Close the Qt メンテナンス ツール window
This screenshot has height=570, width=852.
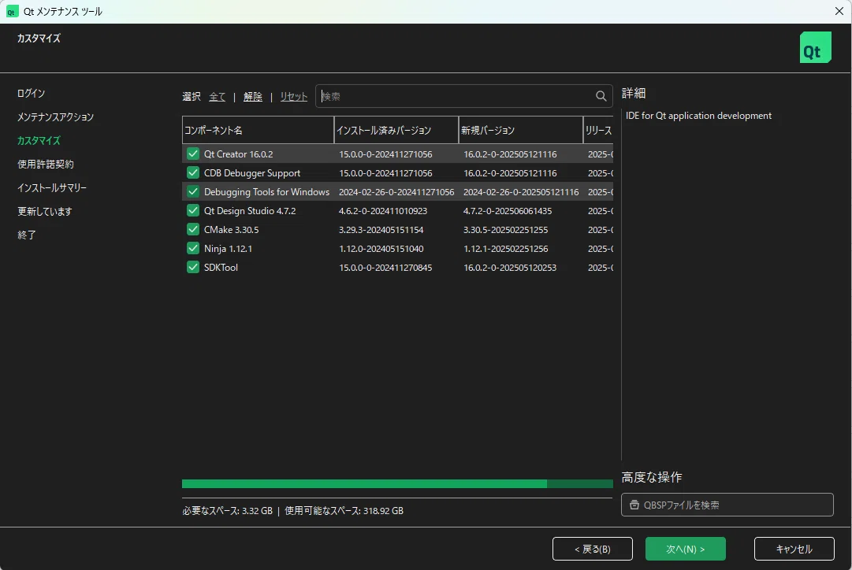[839, 11]
